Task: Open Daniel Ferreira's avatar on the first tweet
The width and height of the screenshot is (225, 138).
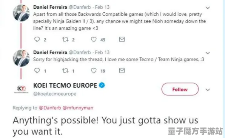Action: point(21,13)
